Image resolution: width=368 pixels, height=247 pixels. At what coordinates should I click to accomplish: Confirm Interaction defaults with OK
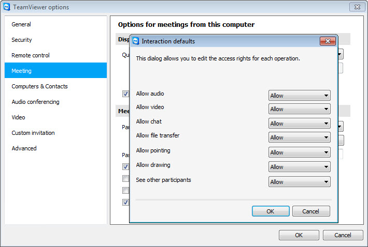point(271,211)
